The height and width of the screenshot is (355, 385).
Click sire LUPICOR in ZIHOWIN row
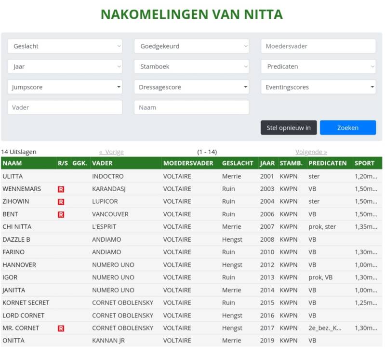tap(105, 201)
